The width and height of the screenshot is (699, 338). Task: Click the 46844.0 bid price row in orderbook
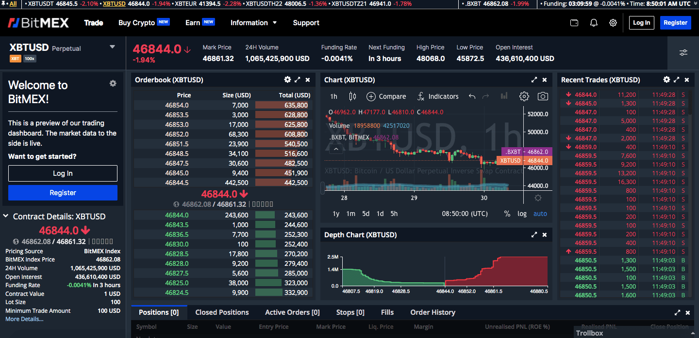[177, 215]
